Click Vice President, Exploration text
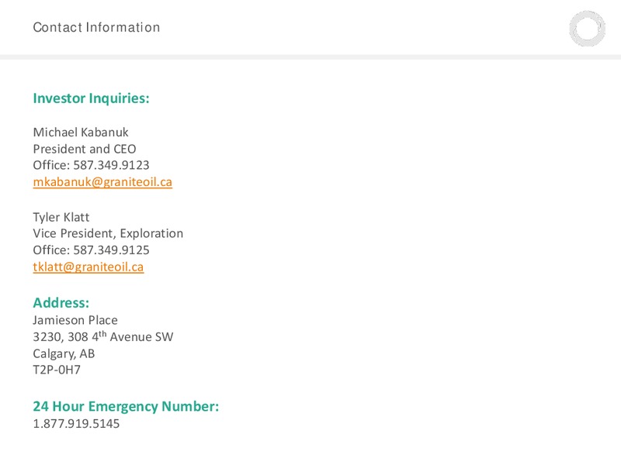This screenshot has width=621, height=465. [x=108, y=233]
